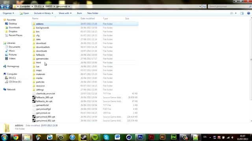Click the Forward navigation arrow
This screenshot has height=141, width=252.
(7, 6)
